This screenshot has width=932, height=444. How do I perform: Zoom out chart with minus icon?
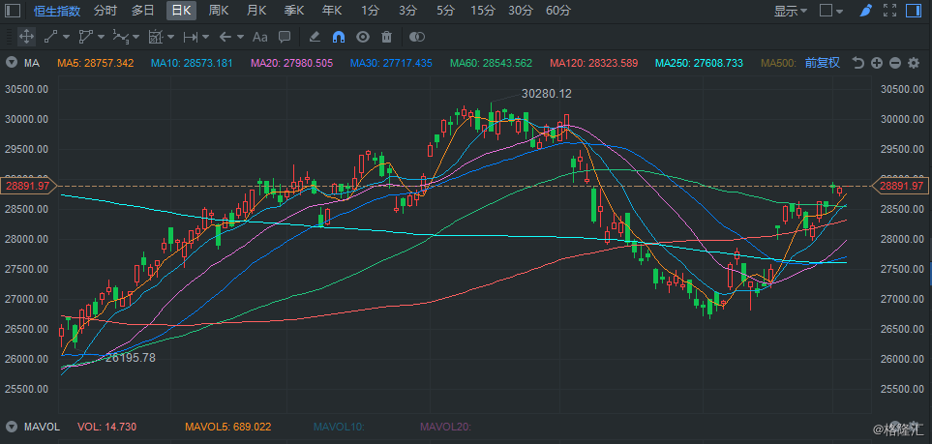point(895,63)
